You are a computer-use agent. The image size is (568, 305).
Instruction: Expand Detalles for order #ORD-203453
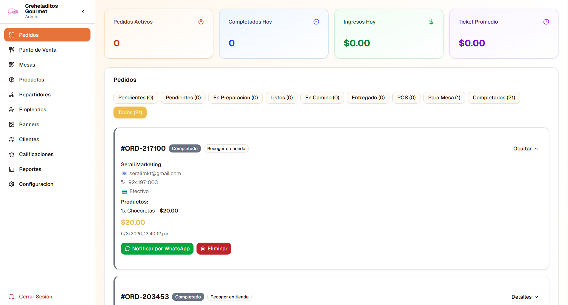525,297
